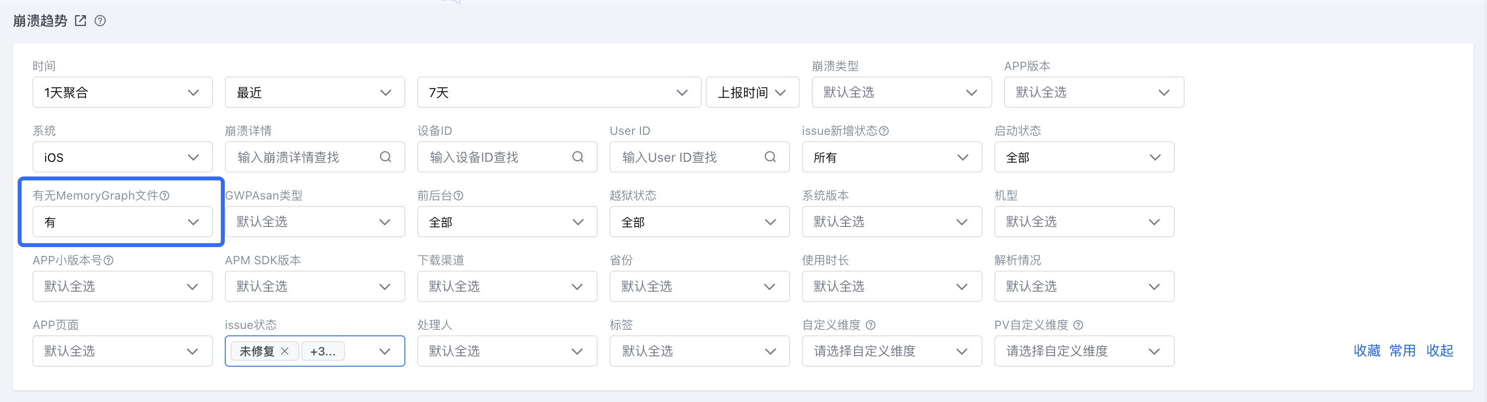1487x402 pixels.
Task: Open crash trend in new window icon
Action: (x=80, y=21)
